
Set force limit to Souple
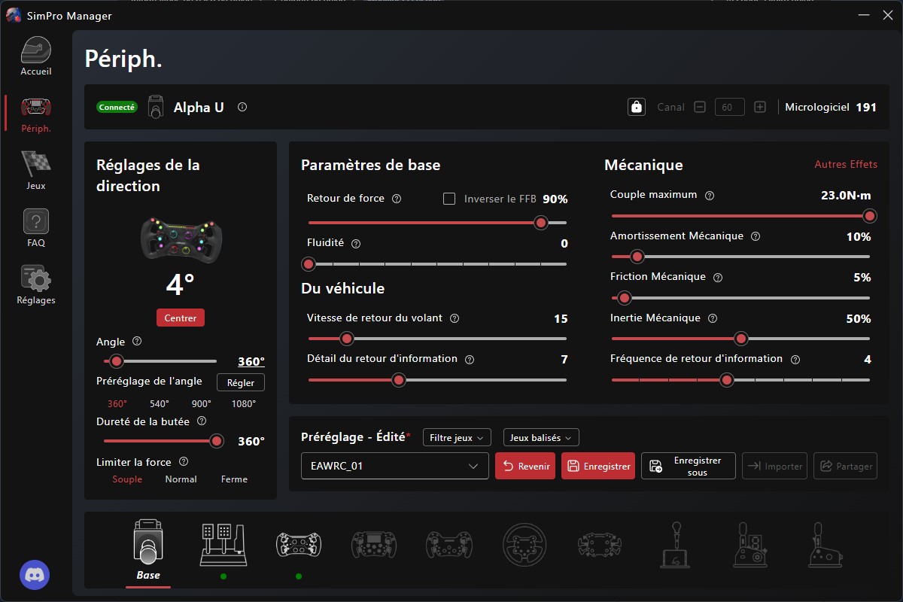click(127, 479)
